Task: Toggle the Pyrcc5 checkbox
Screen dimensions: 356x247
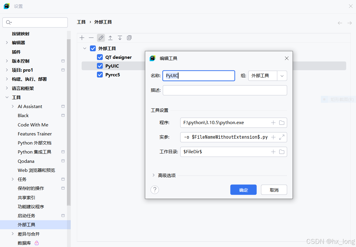Action: tap(100, 75)
